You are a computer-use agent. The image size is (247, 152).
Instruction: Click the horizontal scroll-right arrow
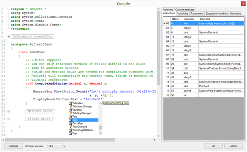[x=154, y=140]
